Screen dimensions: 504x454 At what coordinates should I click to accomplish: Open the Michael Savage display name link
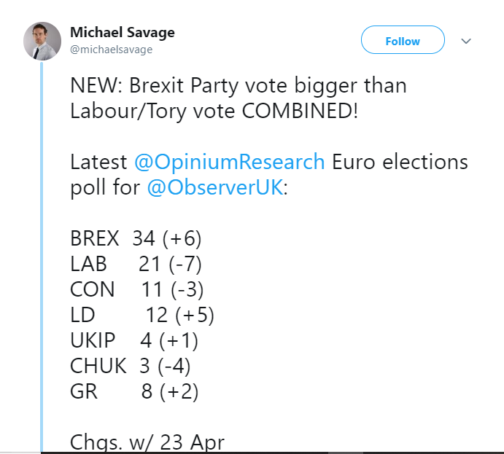click(122, 33)
